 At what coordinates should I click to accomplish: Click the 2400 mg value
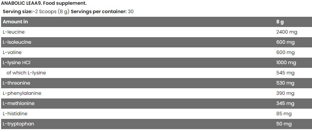click(287, 32)
